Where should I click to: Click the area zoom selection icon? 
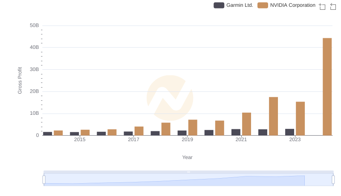coord(322,6)
